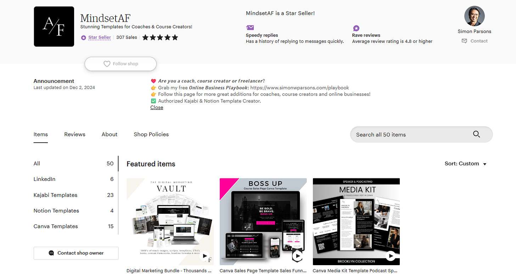Switch to the Reviews tab
The image size is (516, 274).
point(75,135)
